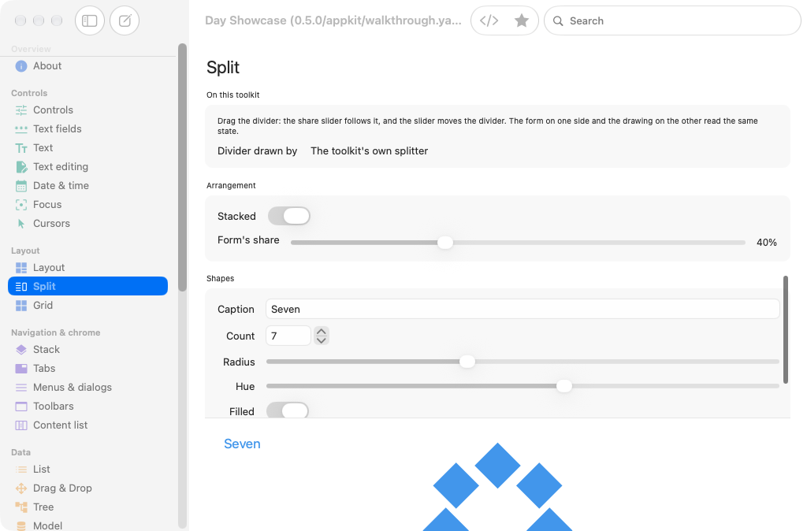Click the Layout grid icon
This screenshot has height=531, width=807.
tap(21, 268)
